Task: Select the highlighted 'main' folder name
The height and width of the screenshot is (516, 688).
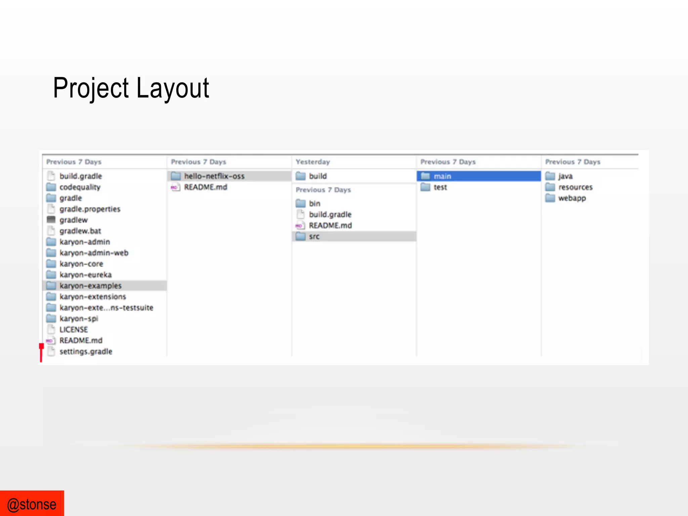Action: point(442,176)
